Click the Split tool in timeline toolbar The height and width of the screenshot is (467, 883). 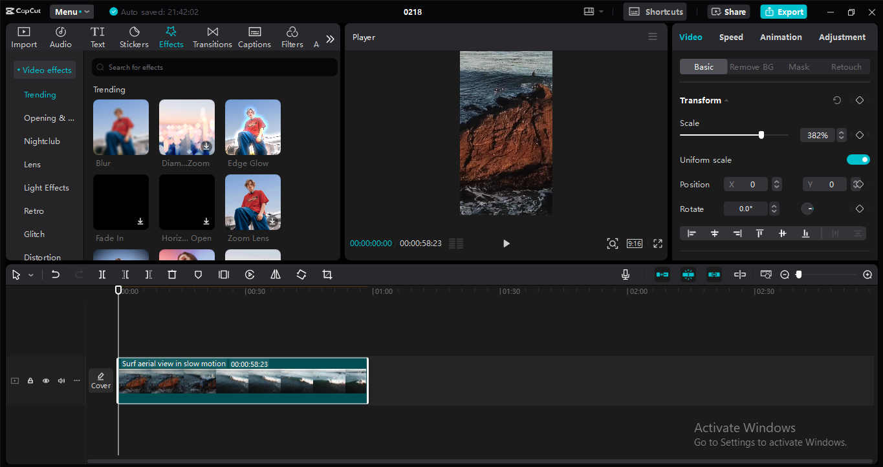pos(102,275)
